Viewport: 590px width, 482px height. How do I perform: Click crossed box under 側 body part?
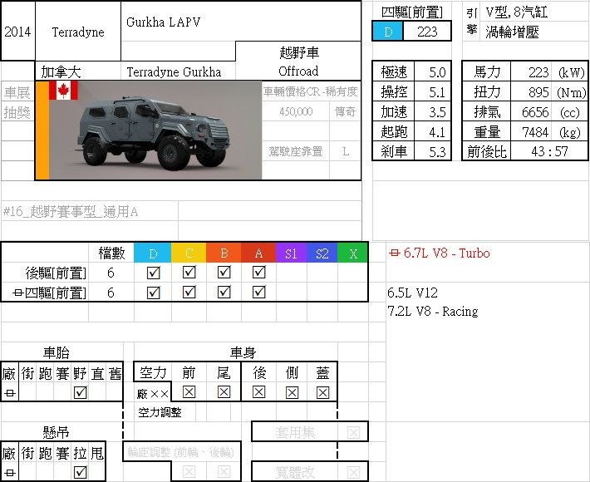click(x=292, y=393)
